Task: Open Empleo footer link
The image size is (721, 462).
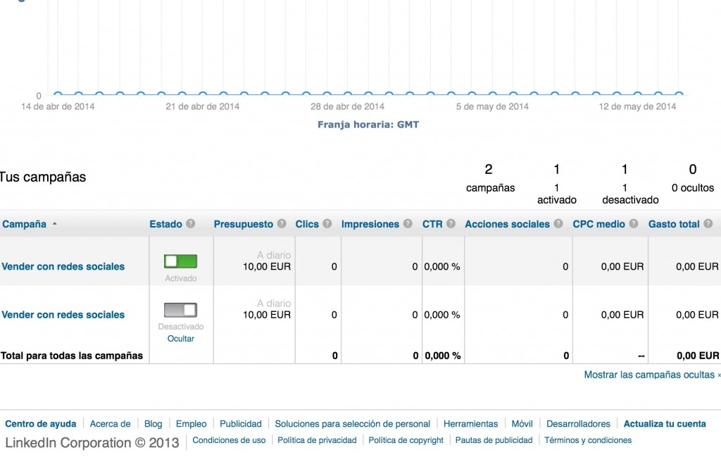Action: click(192, 424)
